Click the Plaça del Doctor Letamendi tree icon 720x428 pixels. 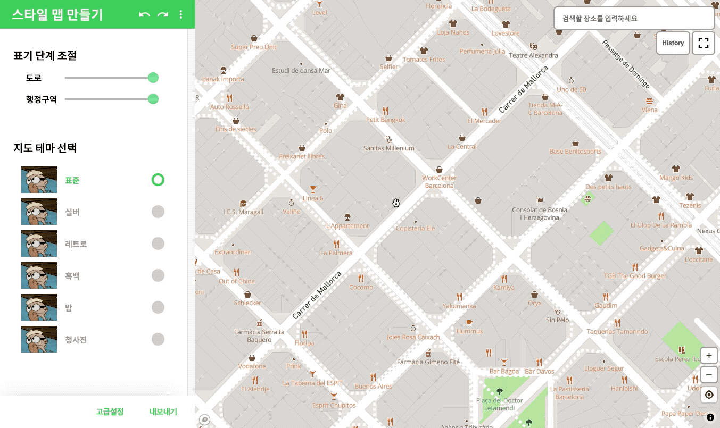tap(499, 392)
